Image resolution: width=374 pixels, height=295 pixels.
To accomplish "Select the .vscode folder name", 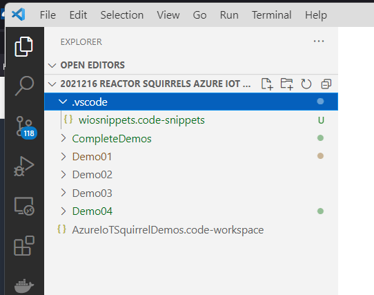I will (x=90, y=102).
